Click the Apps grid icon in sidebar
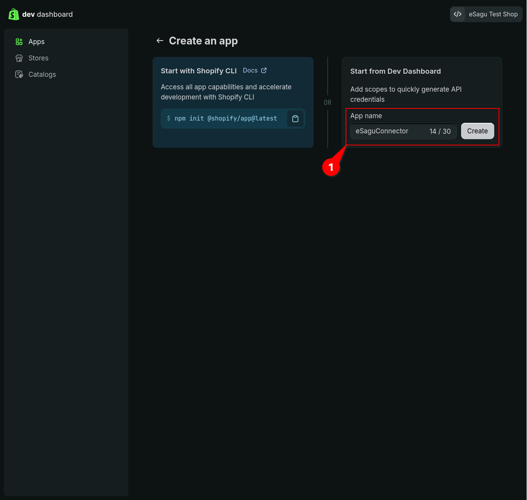527x500 pixels. point(19,42)
